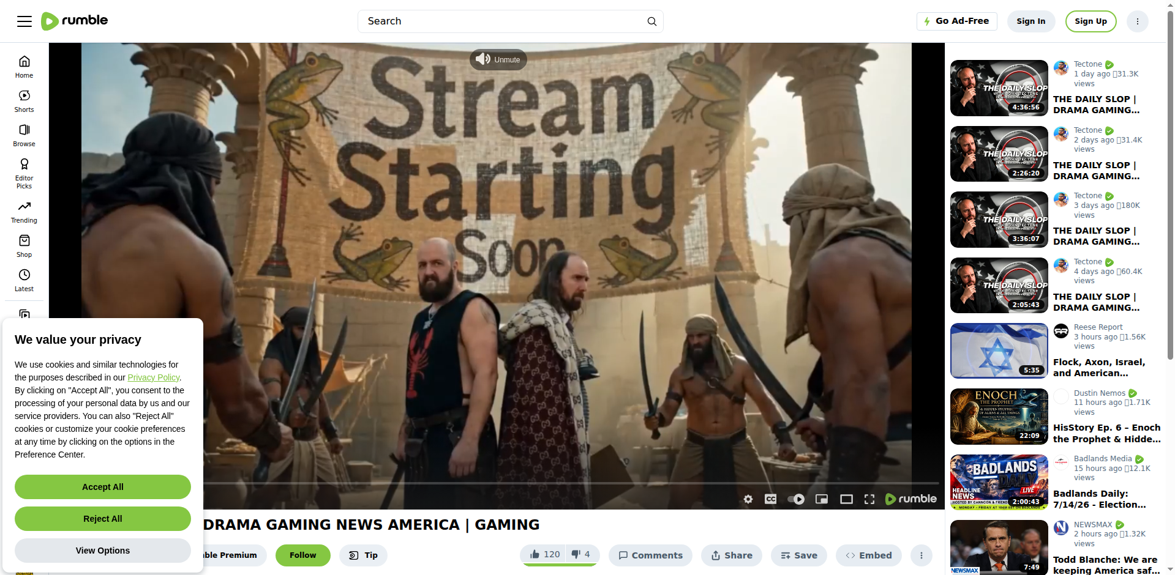Open Badlands Media channel link
Screen dimensions: 1175x575
[x=1103, y=459]
